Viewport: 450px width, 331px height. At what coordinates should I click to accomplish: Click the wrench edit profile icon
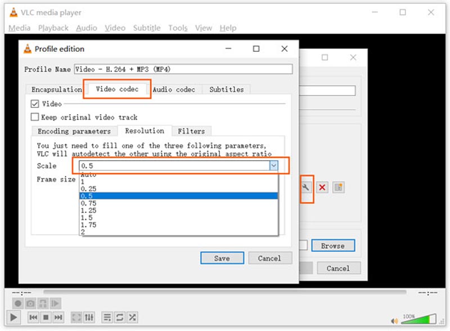307,187
